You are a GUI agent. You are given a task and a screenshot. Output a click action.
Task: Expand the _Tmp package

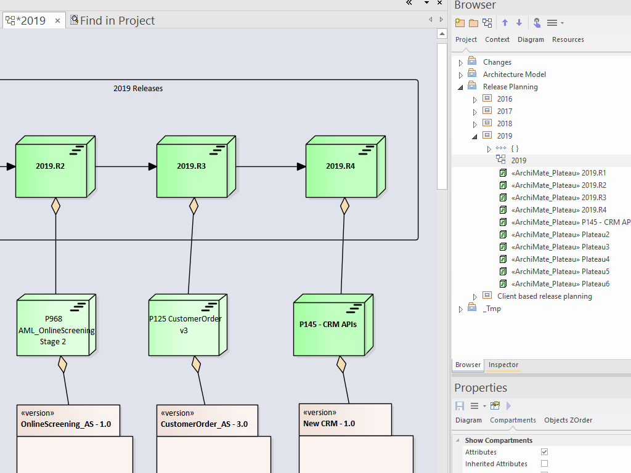tap(461, 309)
